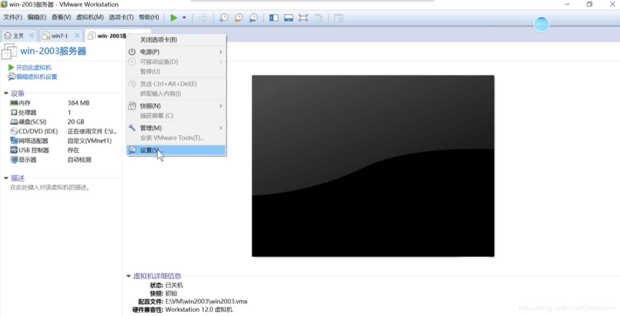Expand the arrow beside 电源(P)
This screenshot has height=316, width=620.
coord(220,52)
